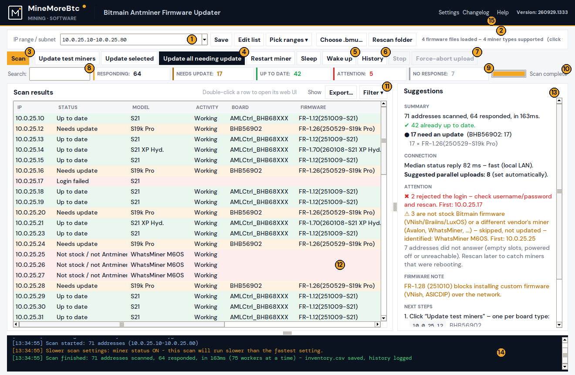Open the Help menu

point(503,13)
